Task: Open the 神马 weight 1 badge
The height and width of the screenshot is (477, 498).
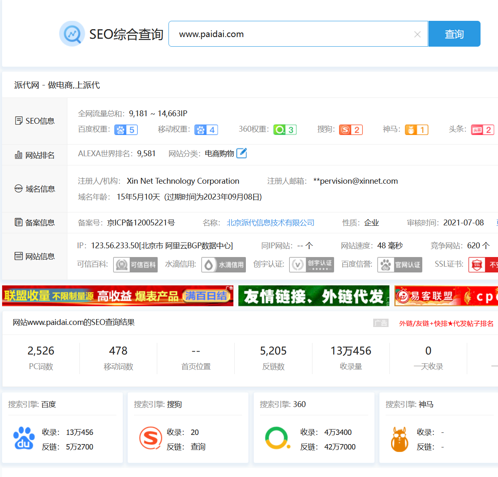Action: pyautogui.click(x=417, y=130)
